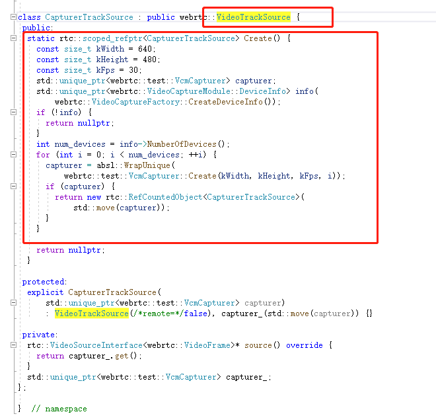Collapse the source() override fold marker
The width and height of the screenshot is (436, 418).
[13, 345]
